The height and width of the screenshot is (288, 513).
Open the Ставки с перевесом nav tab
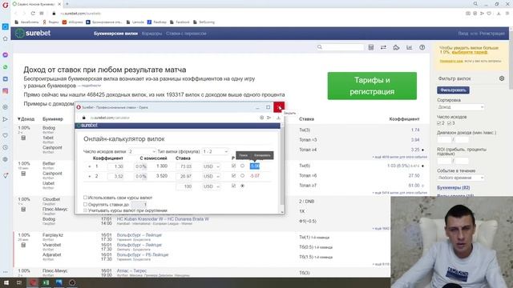tap(186, 34)
